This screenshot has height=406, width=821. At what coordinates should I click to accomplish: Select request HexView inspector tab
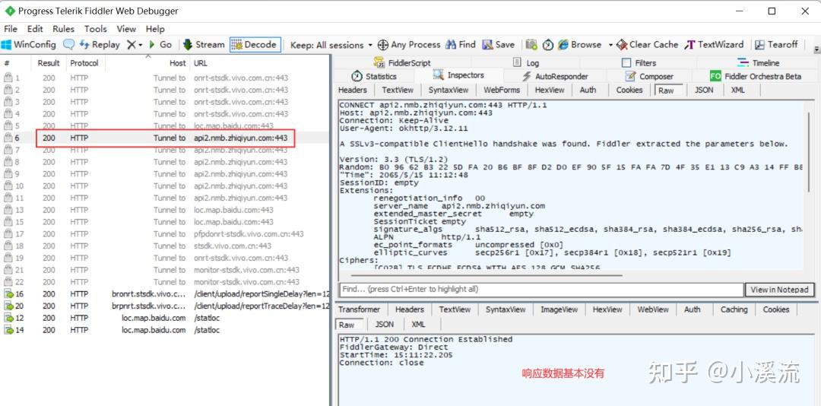coord(550,90)
